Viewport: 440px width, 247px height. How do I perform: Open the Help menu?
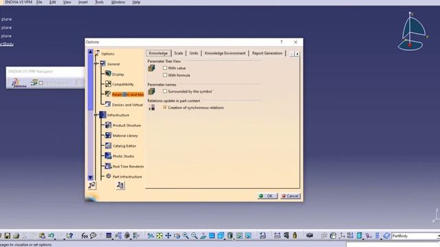coord(136,2)
